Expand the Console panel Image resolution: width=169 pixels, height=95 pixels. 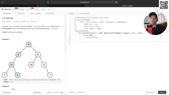pos(72,92)
